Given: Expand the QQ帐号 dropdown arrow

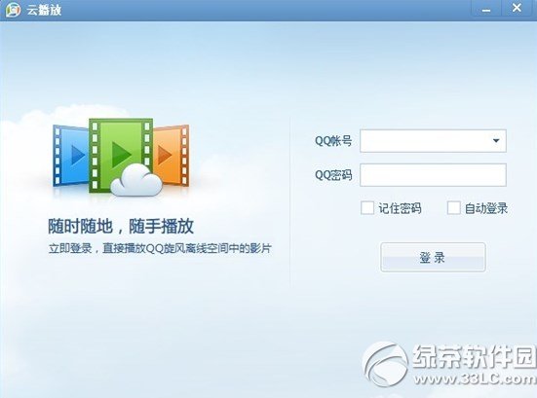Looking at the screenshot, I should pyautogui.click(x=495, y=140).
